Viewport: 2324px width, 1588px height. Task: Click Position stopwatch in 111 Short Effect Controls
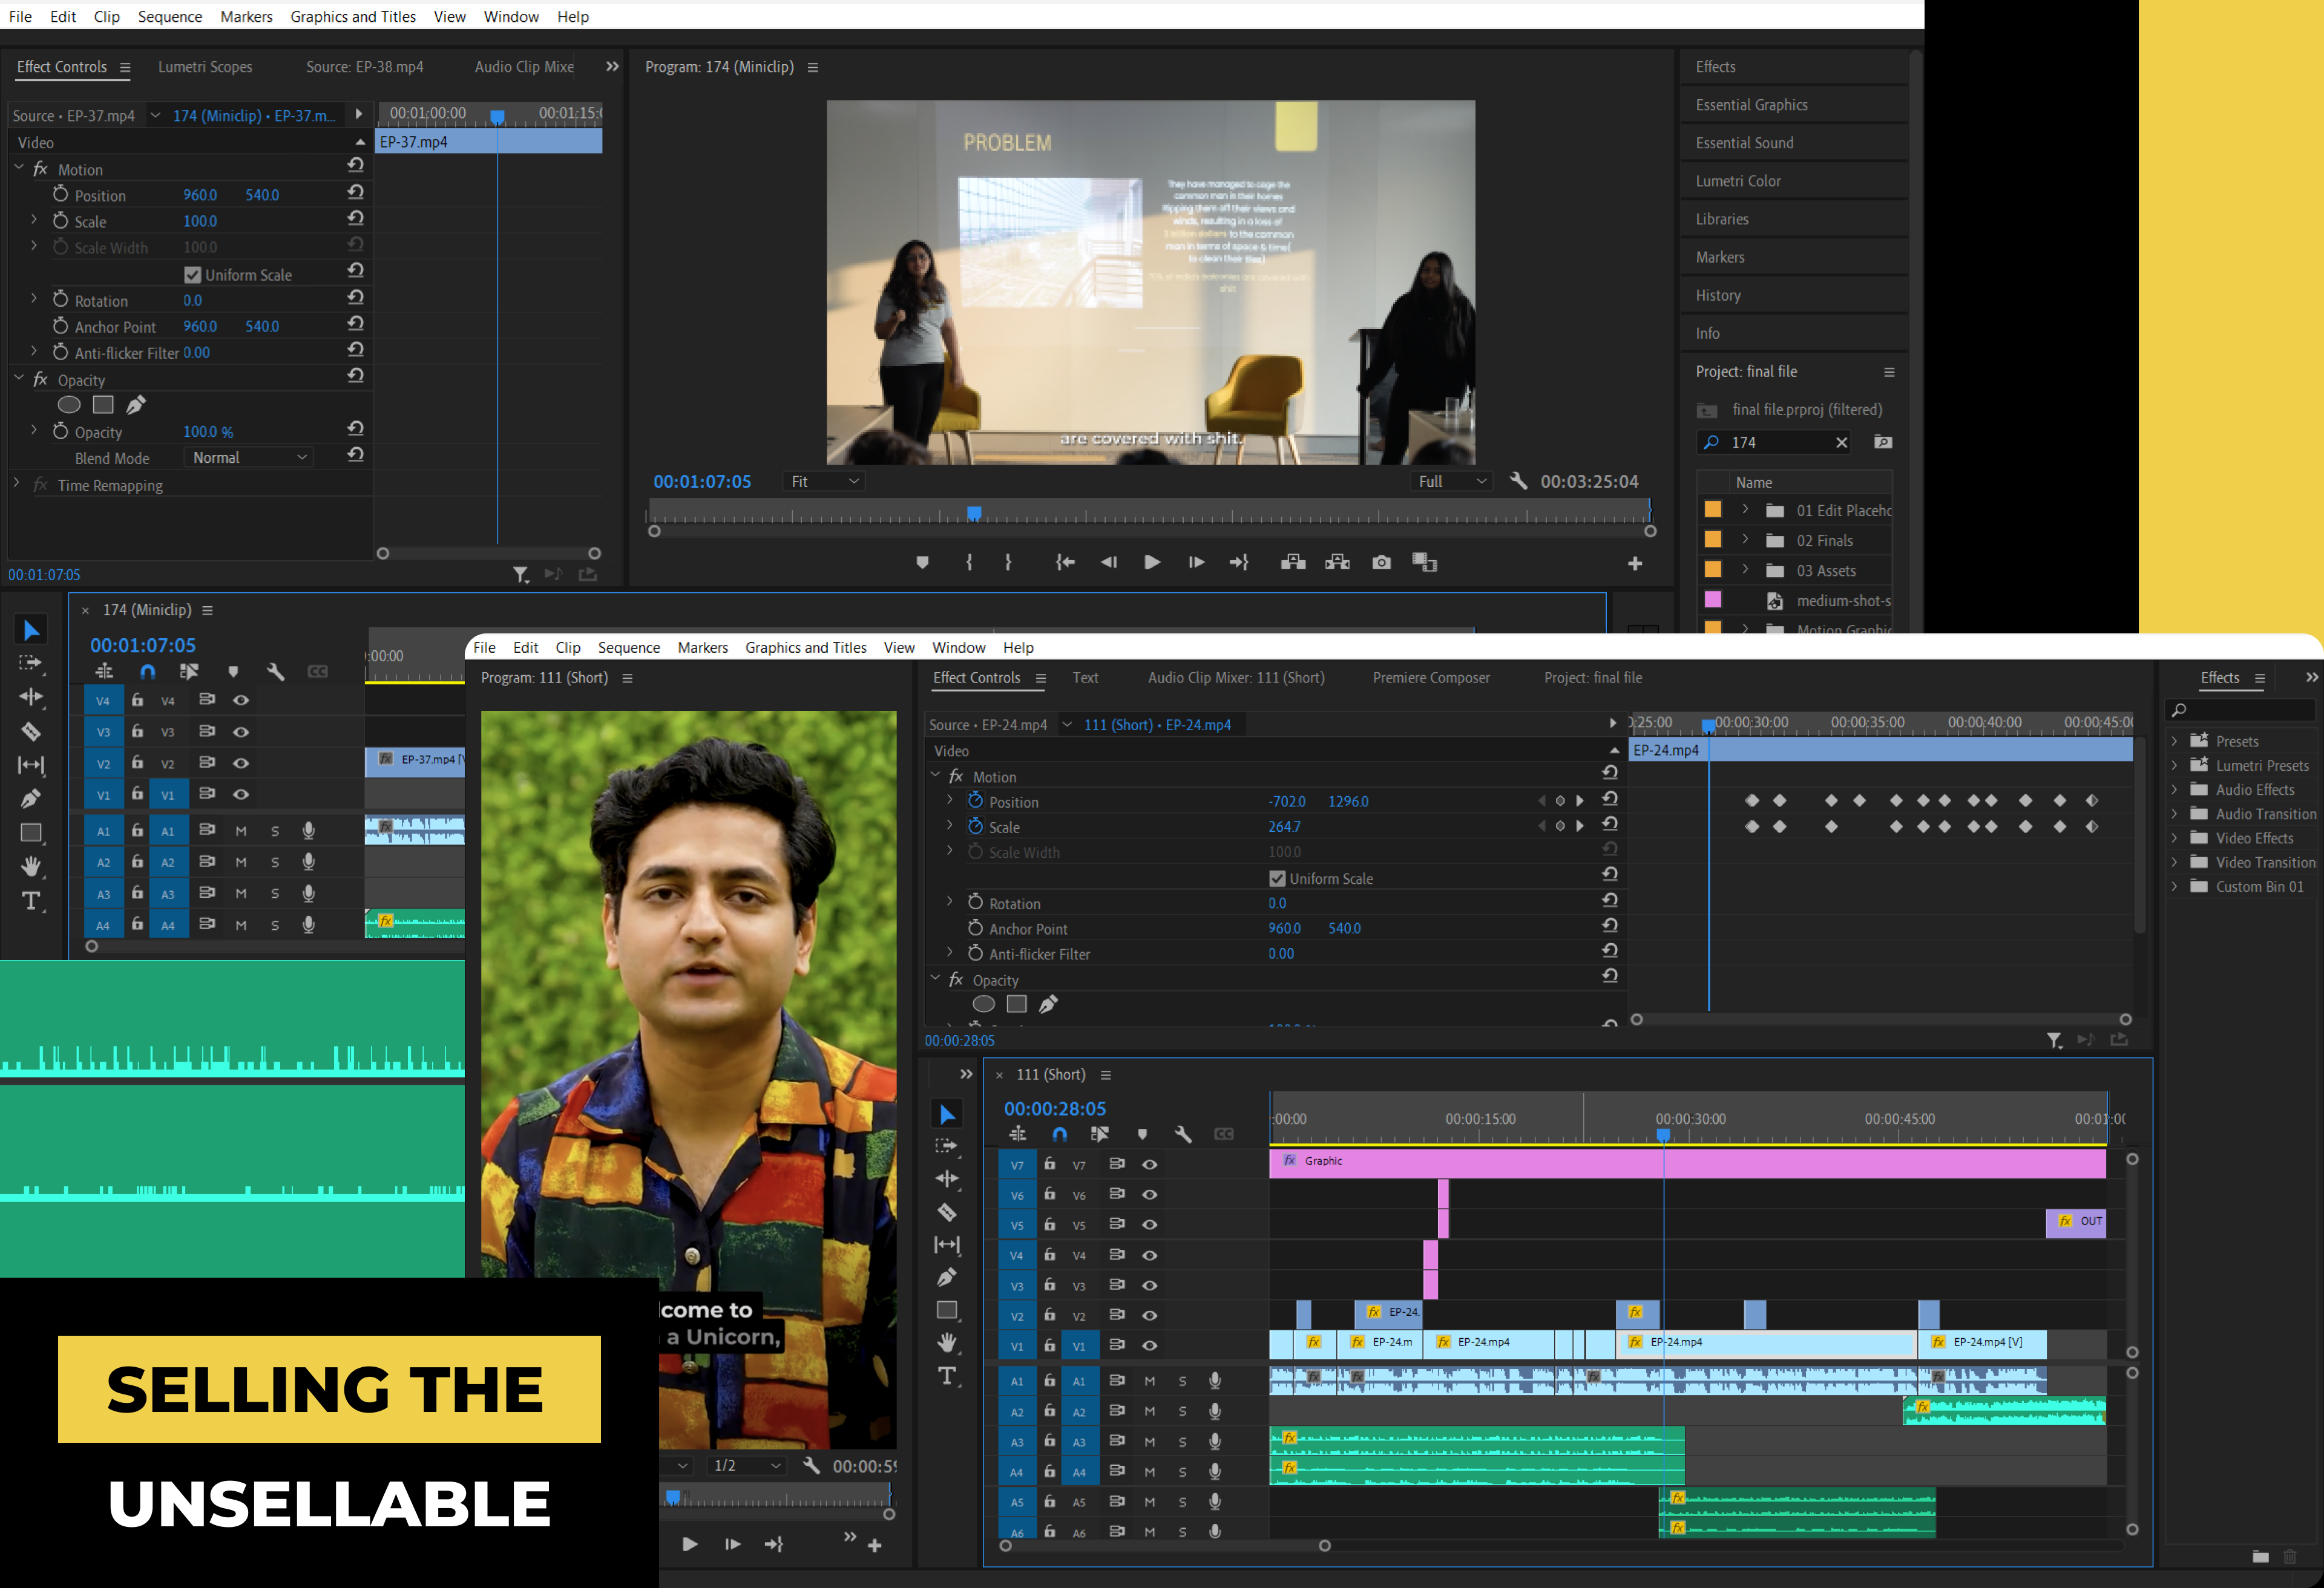[975, 800]
